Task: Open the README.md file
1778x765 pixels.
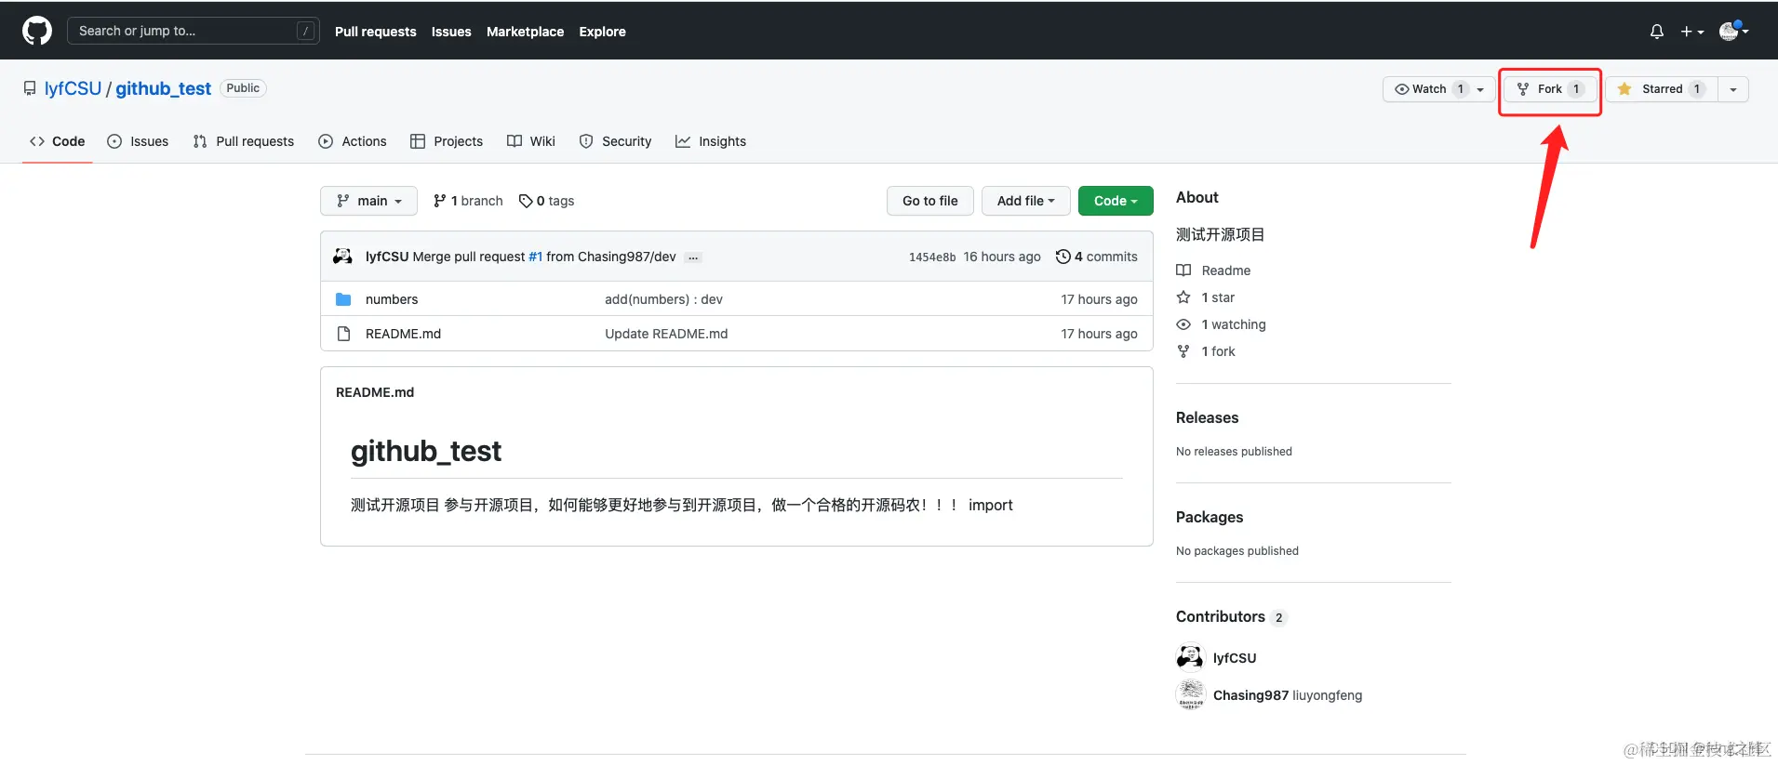Action: coord(403,334)
